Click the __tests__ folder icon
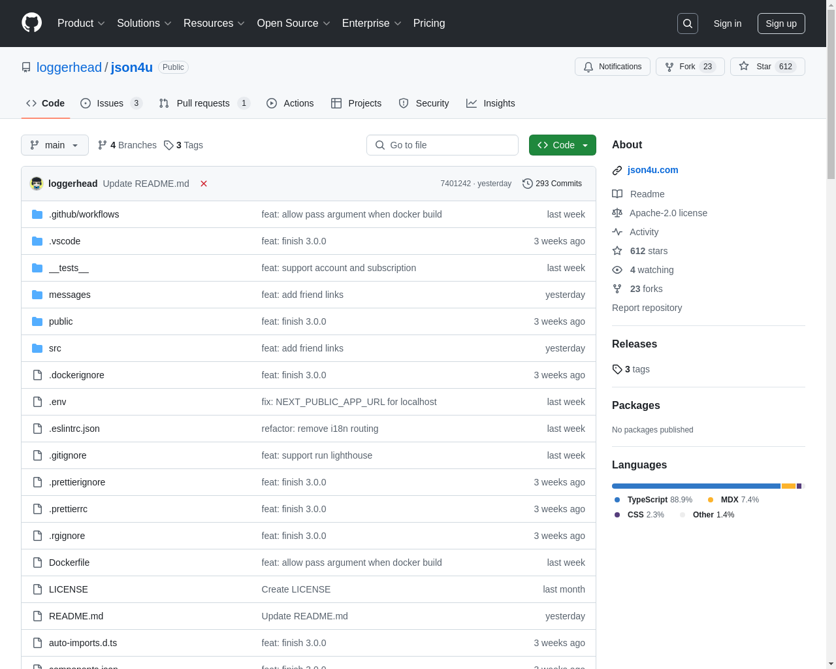This screenshot has height=669, width=836. [37, 268]
